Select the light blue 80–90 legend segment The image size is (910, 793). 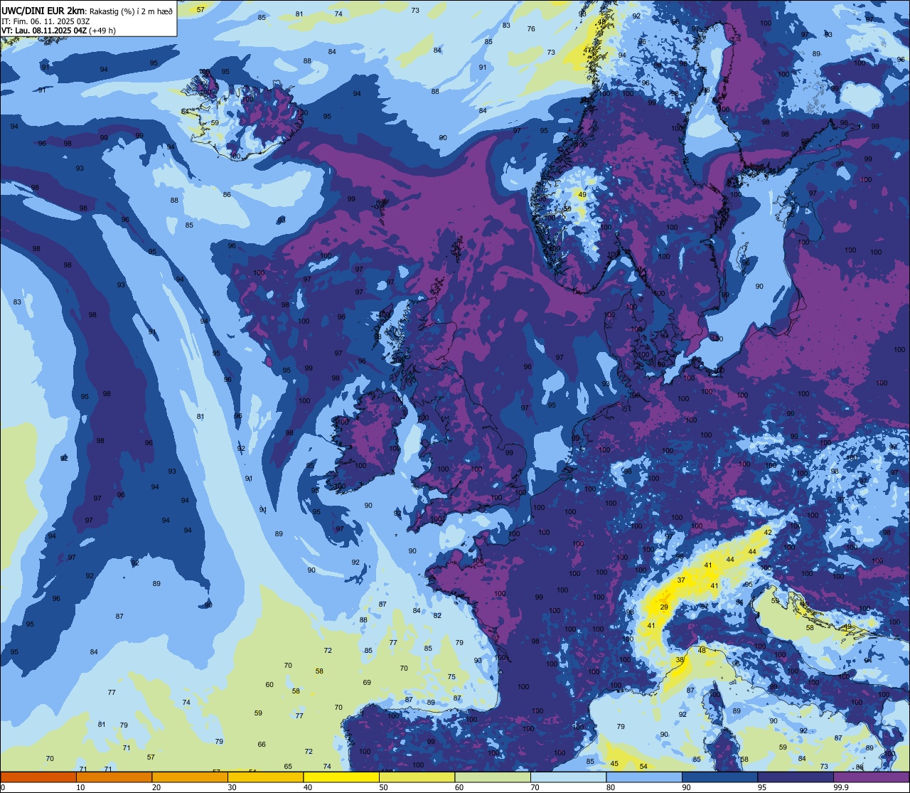coord(644,777)
